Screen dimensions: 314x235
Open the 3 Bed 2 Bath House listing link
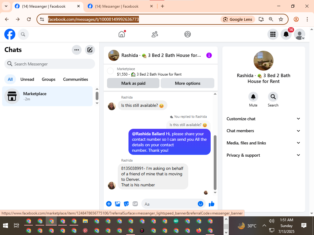click(149, 74)
